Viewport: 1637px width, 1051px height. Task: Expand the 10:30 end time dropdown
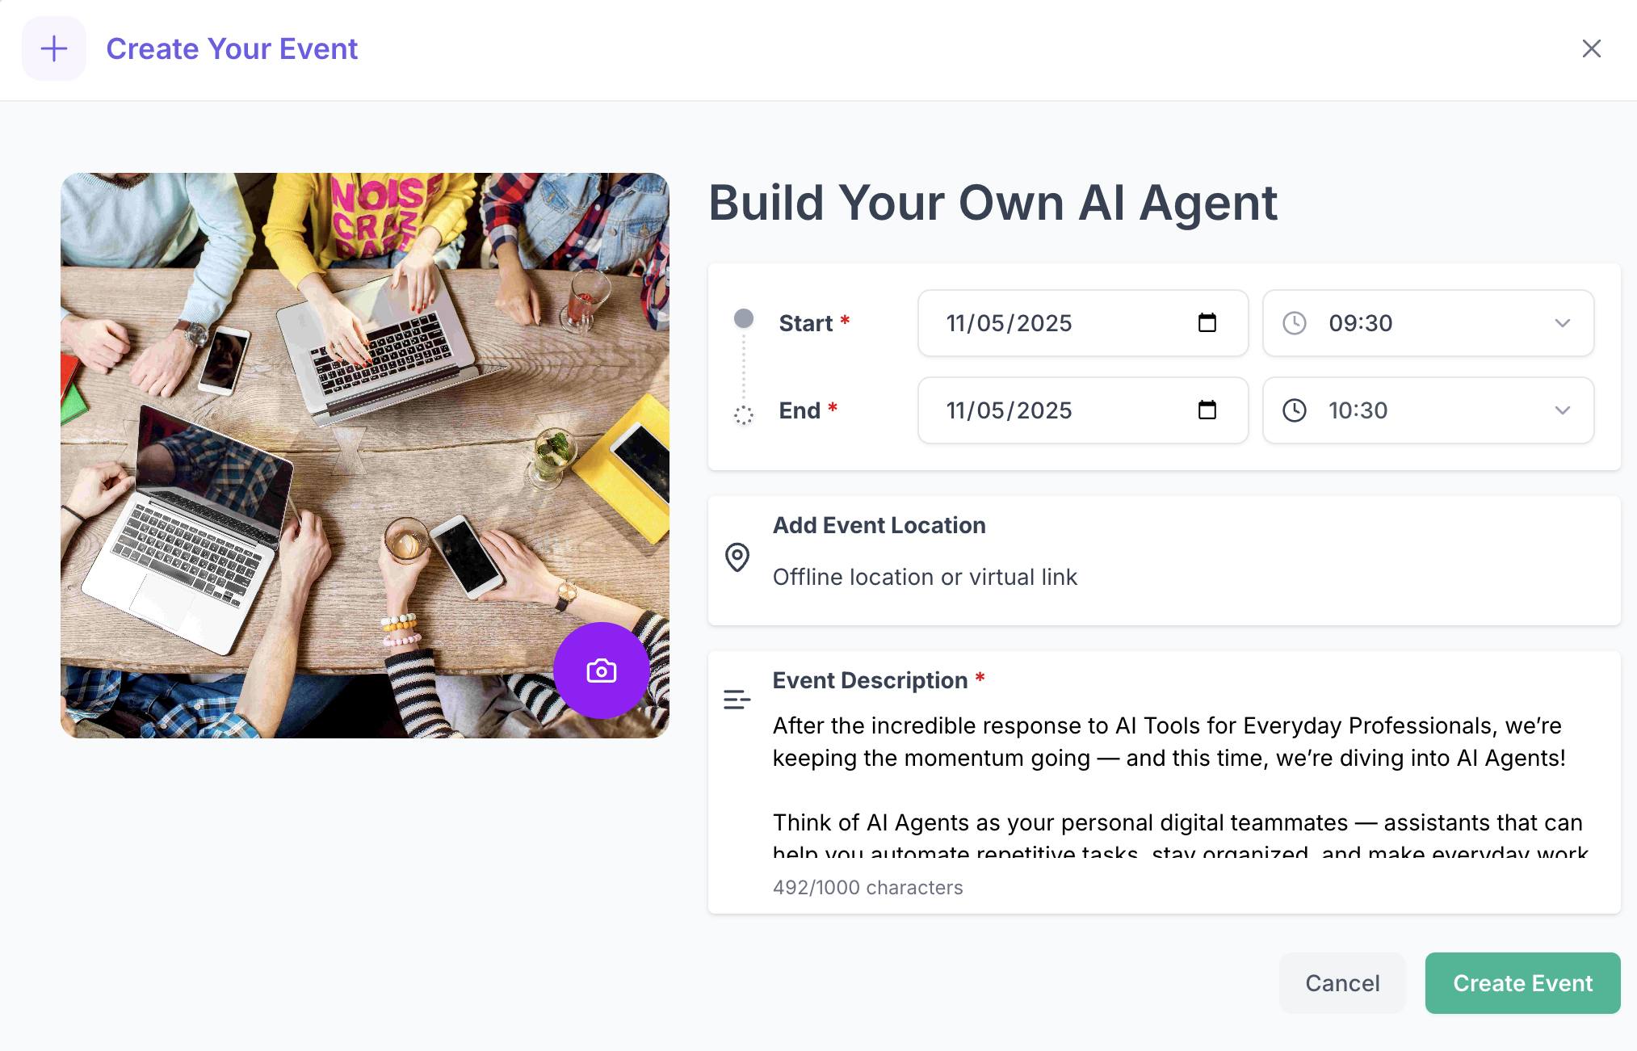pyautogui.click(x=1562, y=410)
